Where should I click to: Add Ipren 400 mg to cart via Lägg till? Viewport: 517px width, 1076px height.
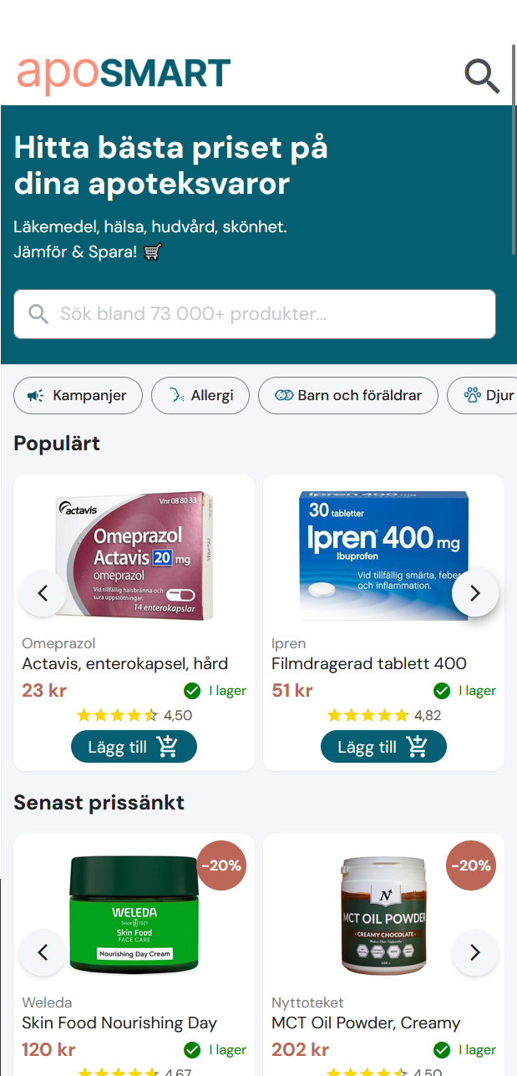pyautogui.click(x=383, y=746)
